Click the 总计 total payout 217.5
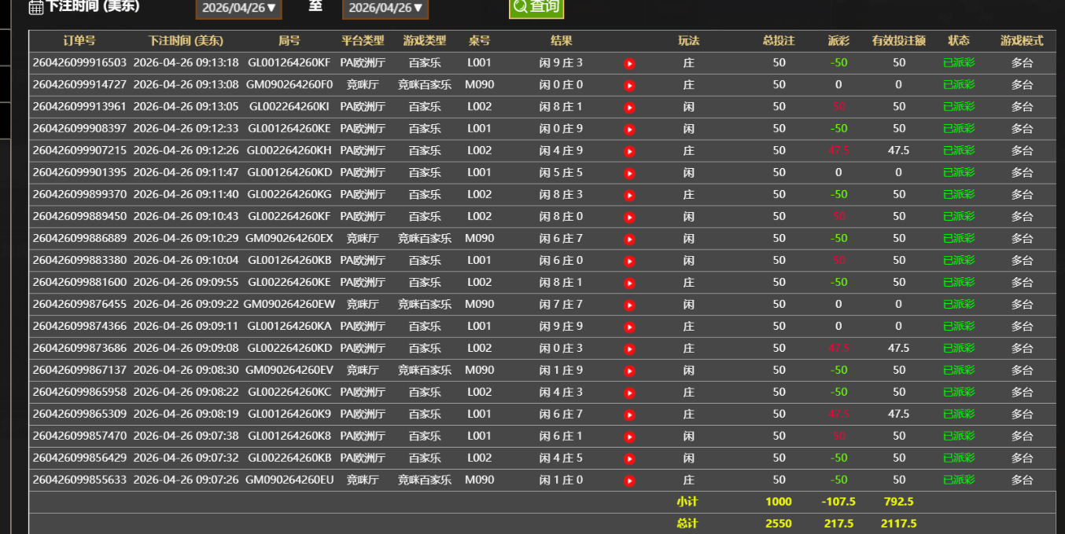 point(838,525)
